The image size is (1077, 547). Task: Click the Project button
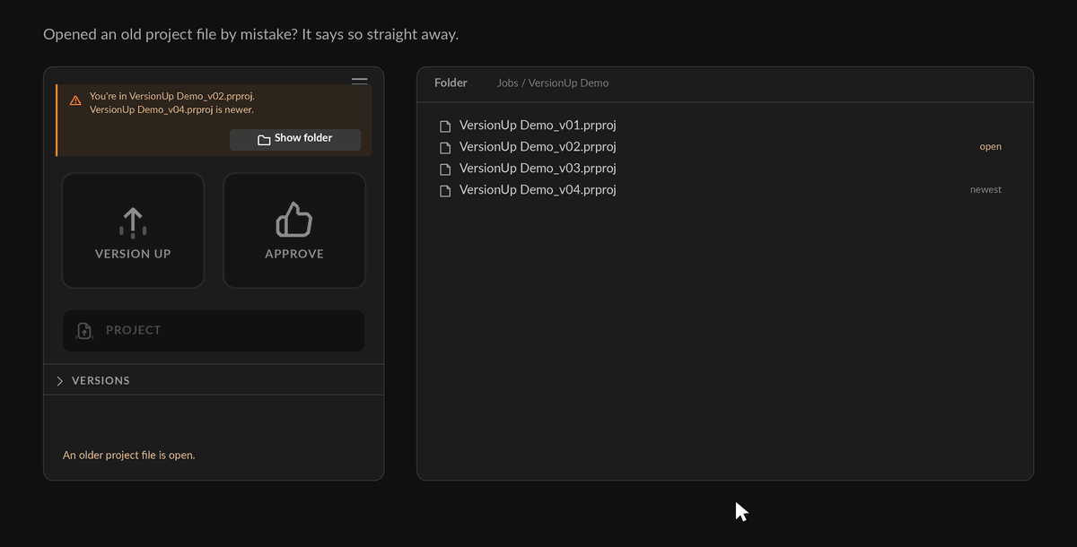214,331
